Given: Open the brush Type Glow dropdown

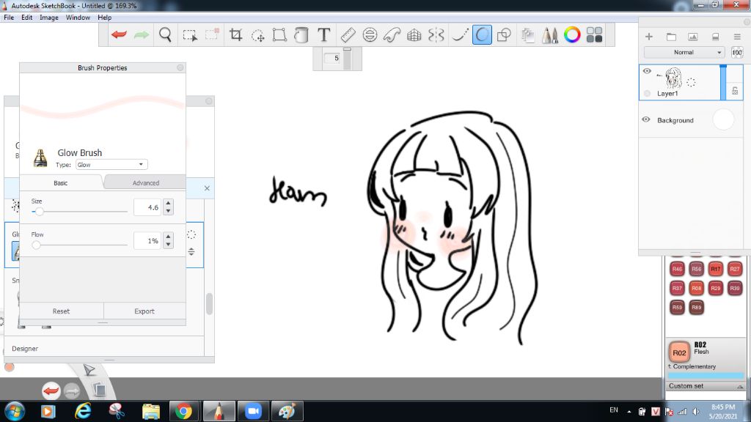Looking at the screenshot, I should (111, 165).
